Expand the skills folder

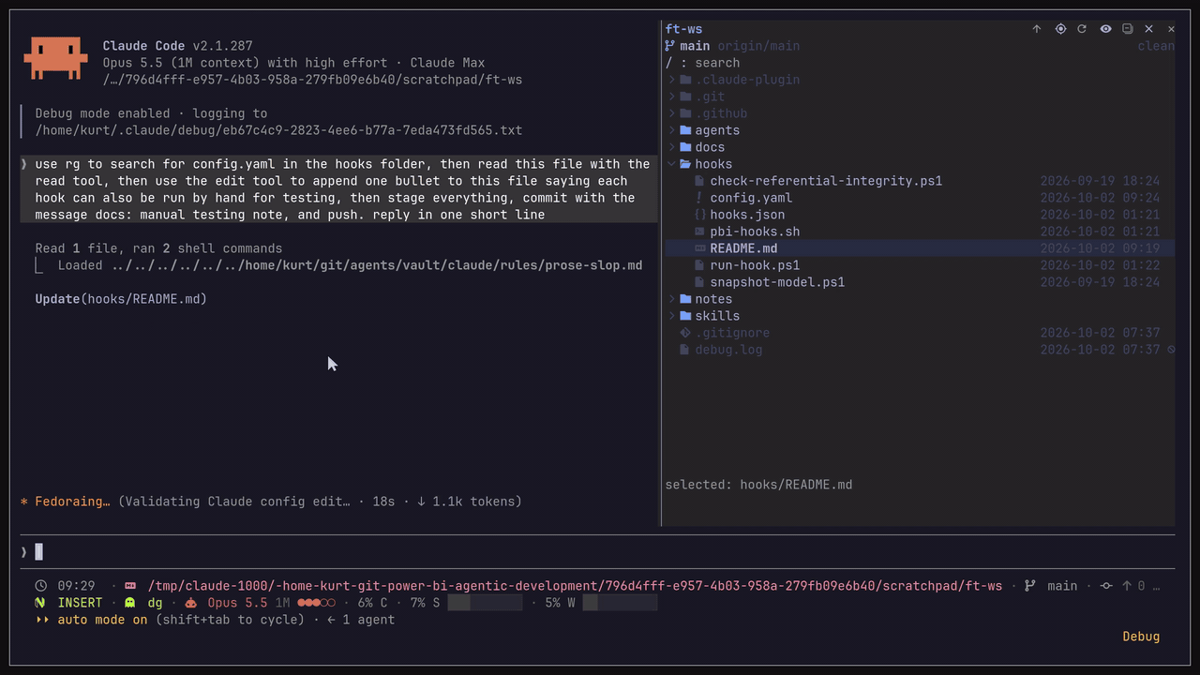click(717, 316)
